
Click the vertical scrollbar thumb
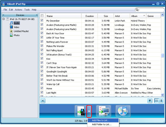162,56
